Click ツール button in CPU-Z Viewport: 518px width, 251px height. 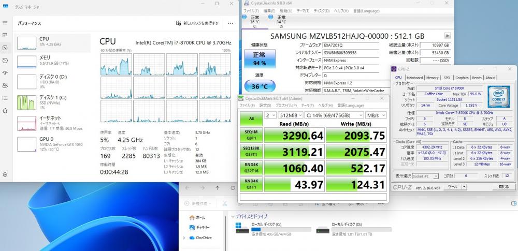(x=452, y=187)
